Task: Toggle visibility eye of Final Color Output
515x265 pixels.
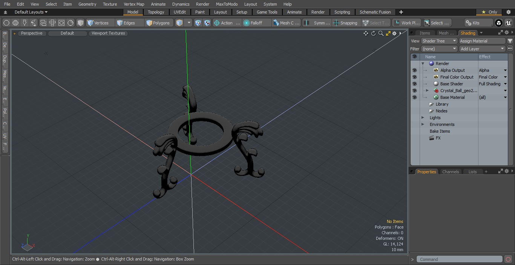Action: [415, 77]
